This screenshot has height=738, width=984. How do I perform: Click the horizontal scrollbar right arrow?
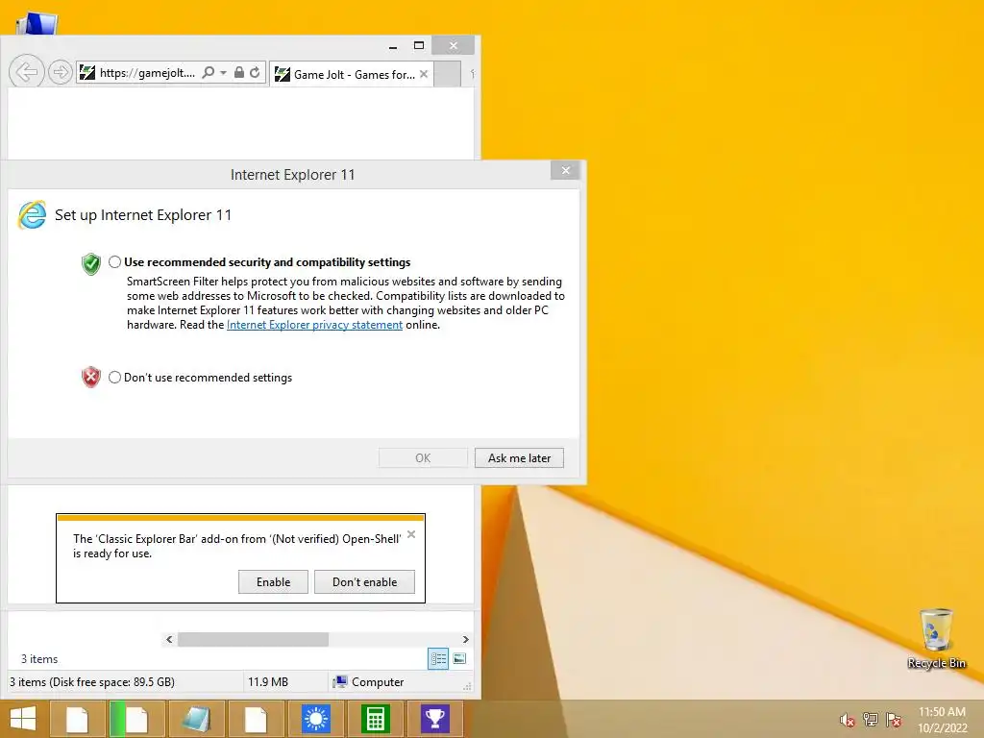pyautogui.click(x=465, y=639)
